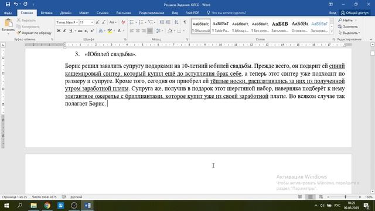Switch to Web Layout view icon
The width and height of the screenshot is (375, 211).
pos(321,197)
